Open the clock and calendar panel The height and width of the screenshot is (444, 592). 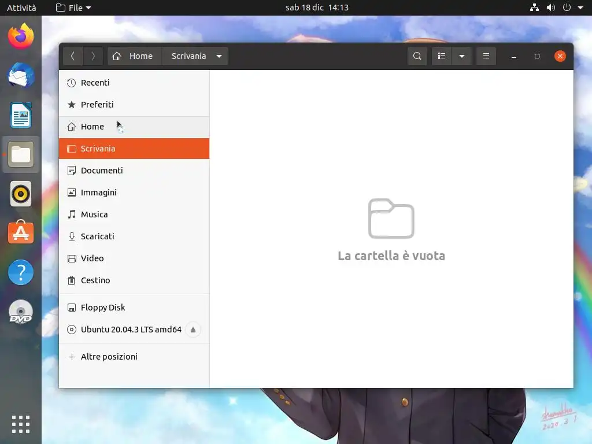pyautogui.click(x=317, y=8)
